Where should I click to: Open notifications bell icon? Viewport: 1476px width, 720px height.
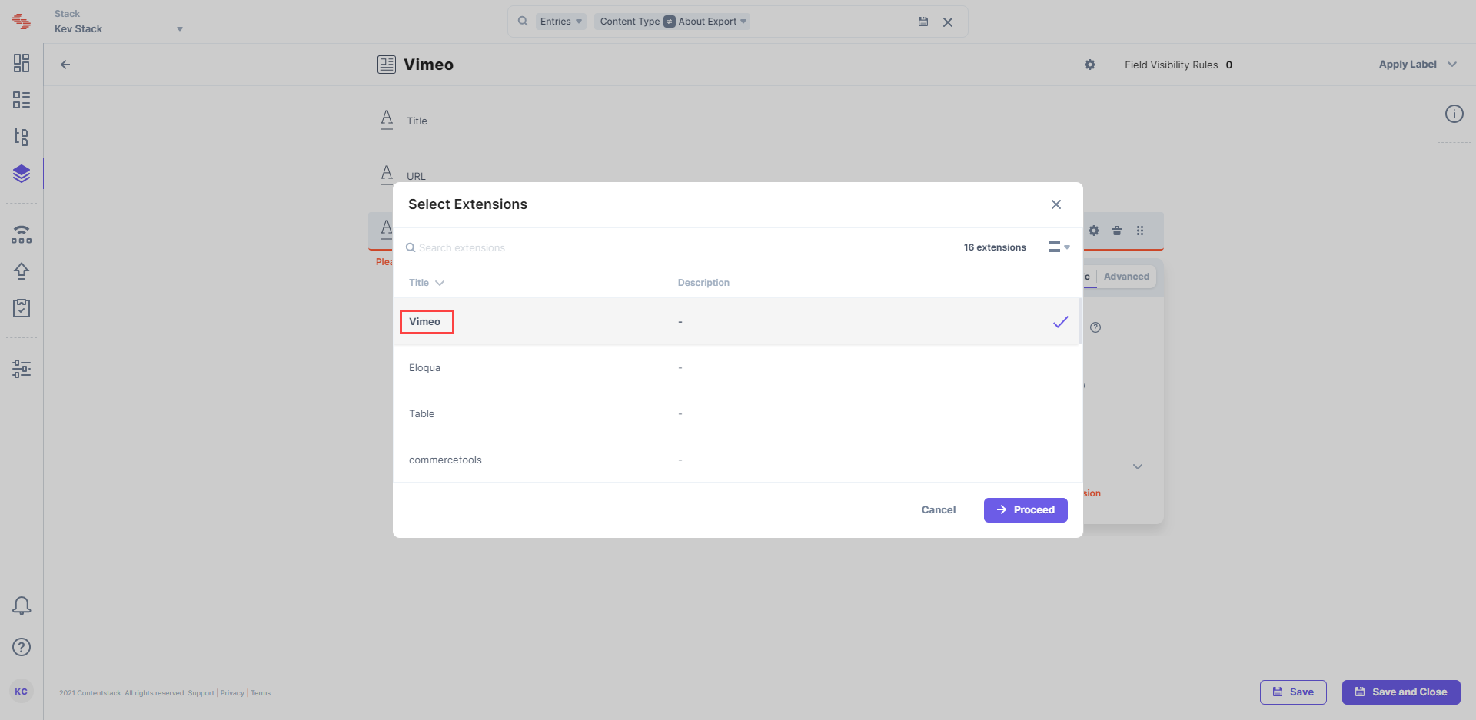tap(22, 606)
